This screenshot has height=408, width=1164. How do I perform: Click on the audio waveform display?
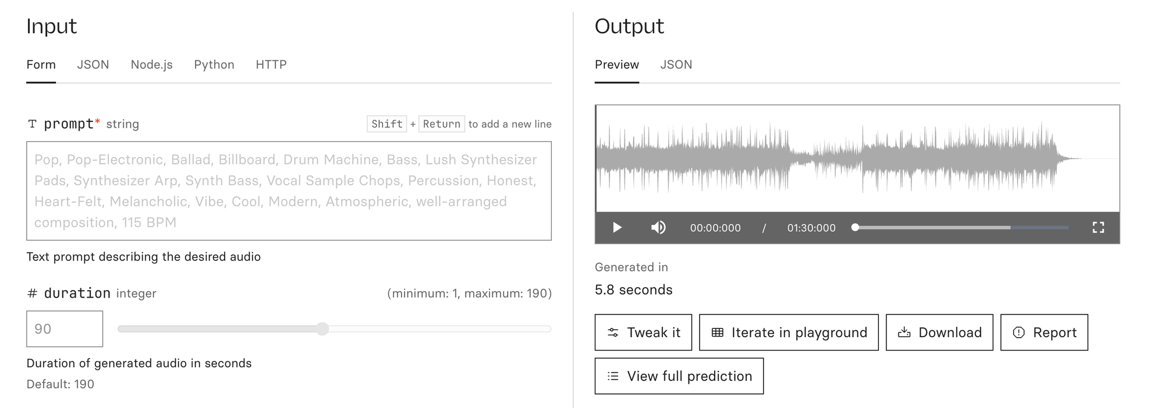point(857,159)
